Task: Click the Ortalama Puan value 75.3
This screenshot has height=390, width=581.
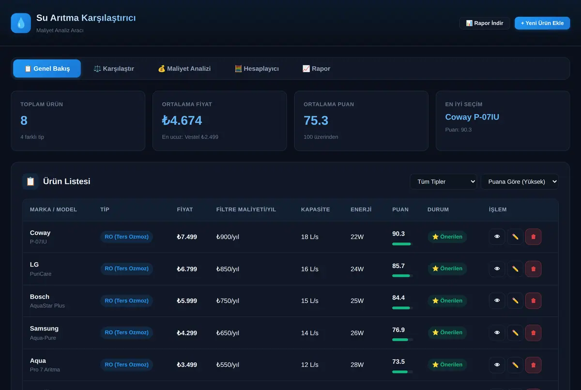Action: tap(316, 120)
